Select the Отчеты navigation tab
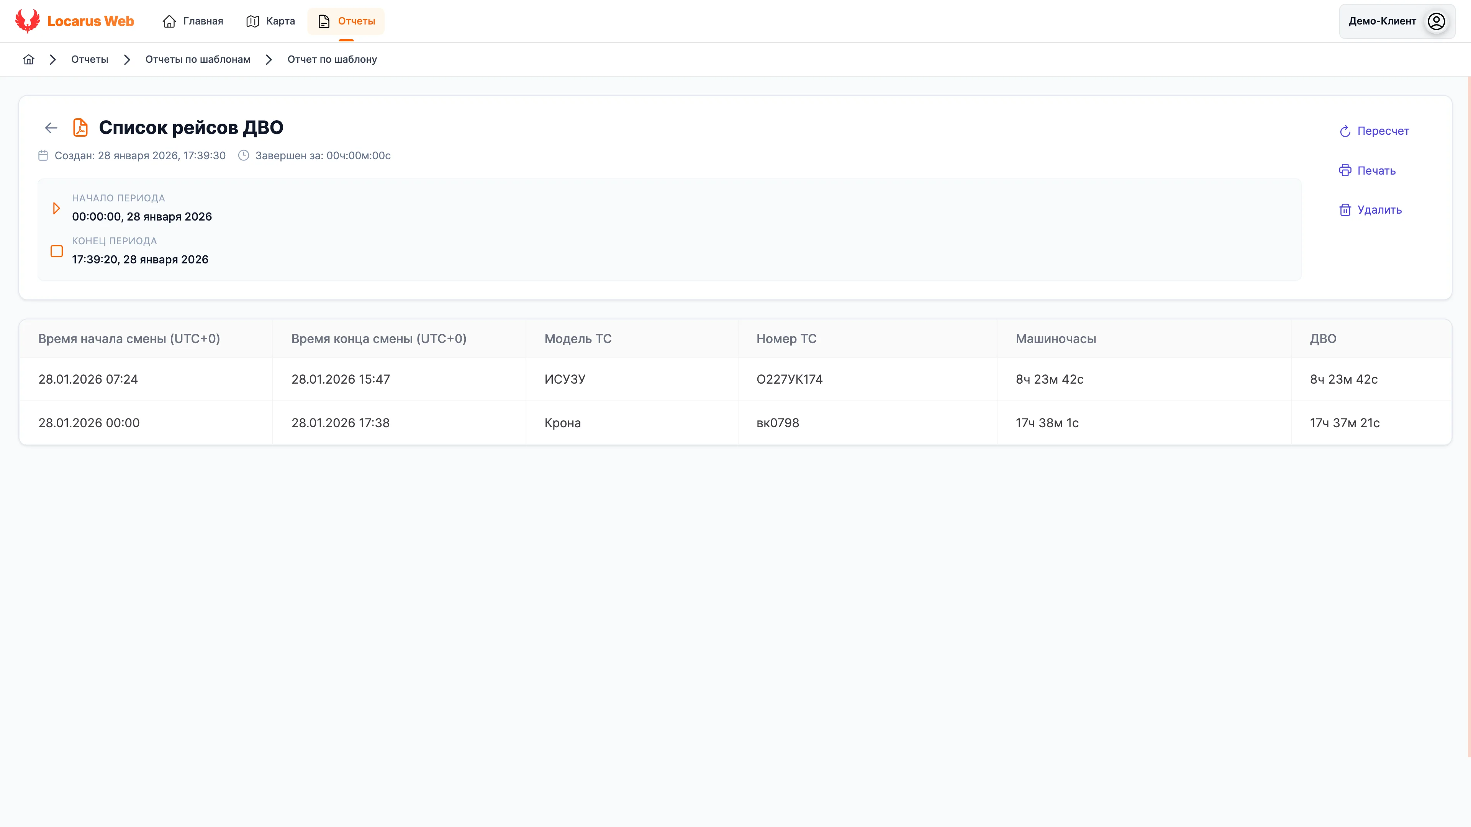The image size is (1471, 827). pyautogui.click(x=346, y=21)
